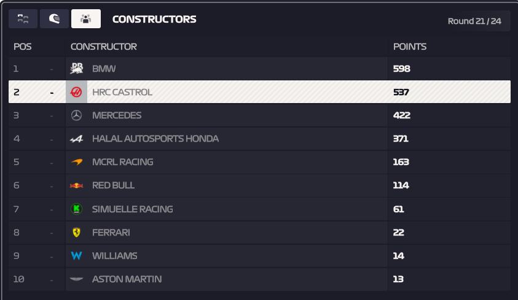Click the POINTS column header

coord(410,47)
